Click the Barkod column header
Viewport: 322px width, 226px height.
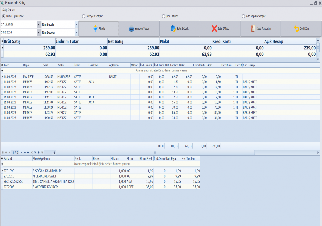[x=18, y=159]
